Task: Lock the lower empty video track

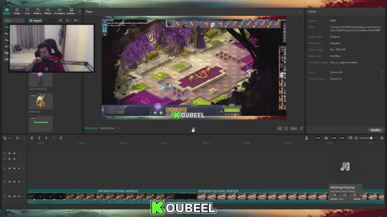Action: [9, 182]
